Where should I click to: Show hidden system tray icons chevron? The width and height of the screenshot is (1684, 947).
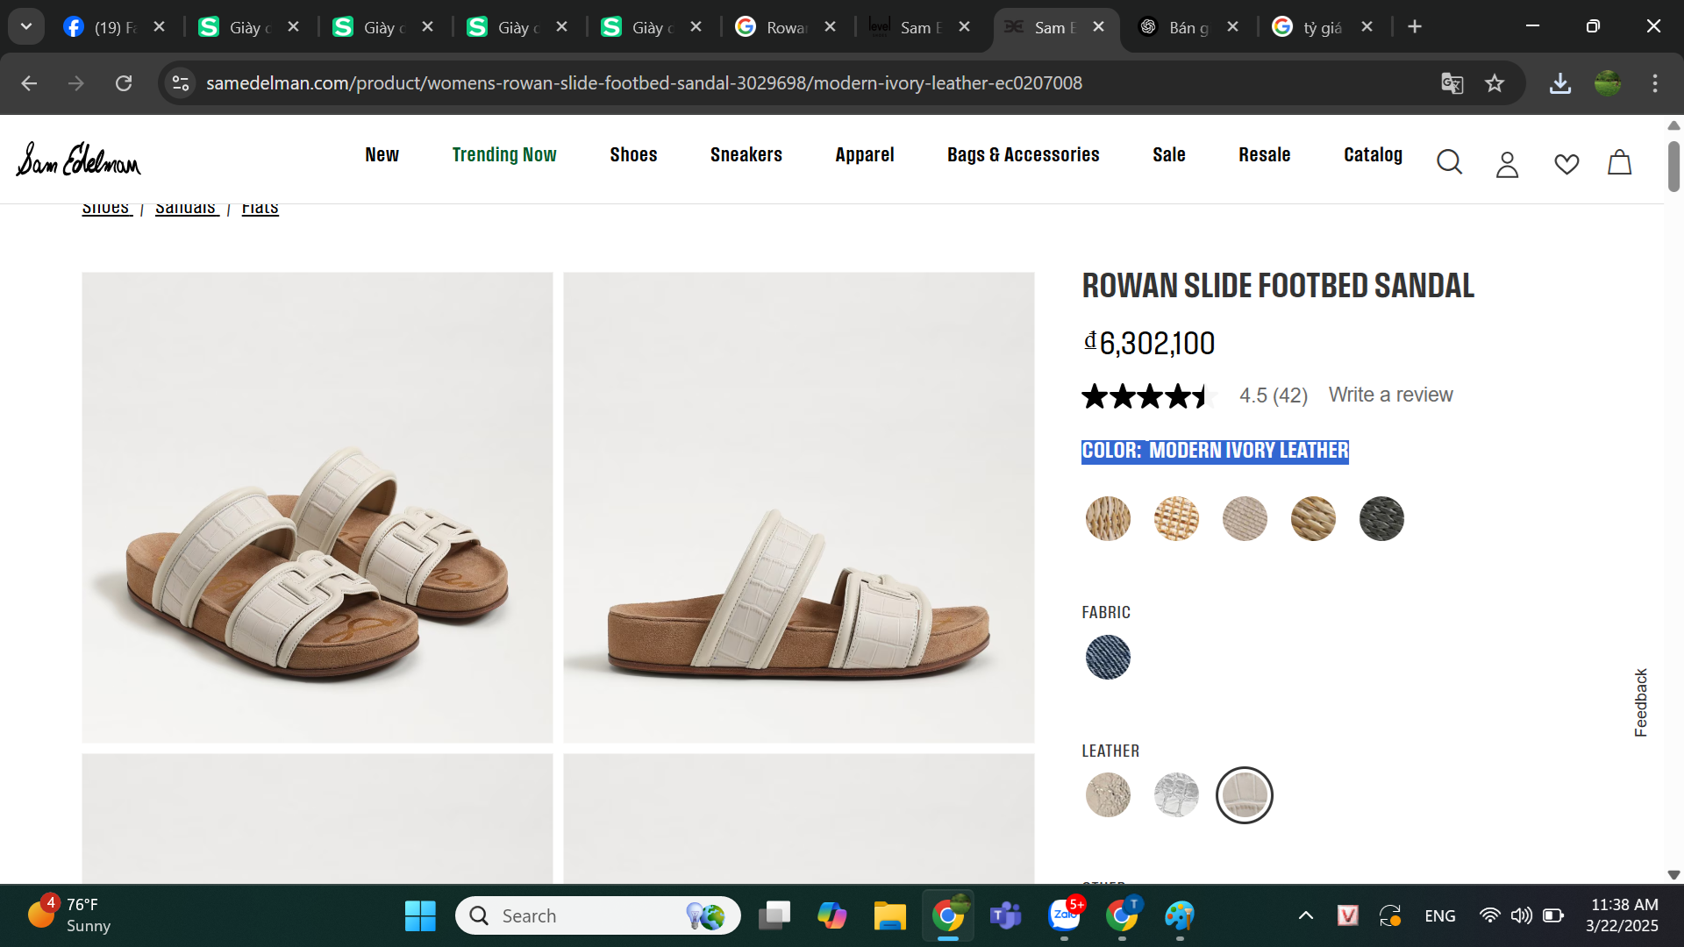click(x=1305, y=915)
